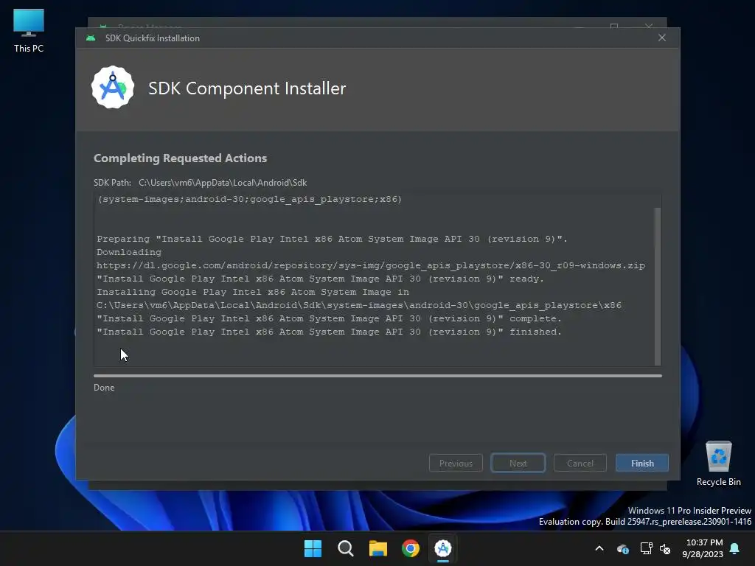
Task: Open Google Chrome from the taskbar
Action: (410, 548)
